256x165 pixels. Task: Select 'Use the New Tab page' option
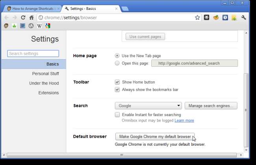pyautogui.click(x=117, y=56)
